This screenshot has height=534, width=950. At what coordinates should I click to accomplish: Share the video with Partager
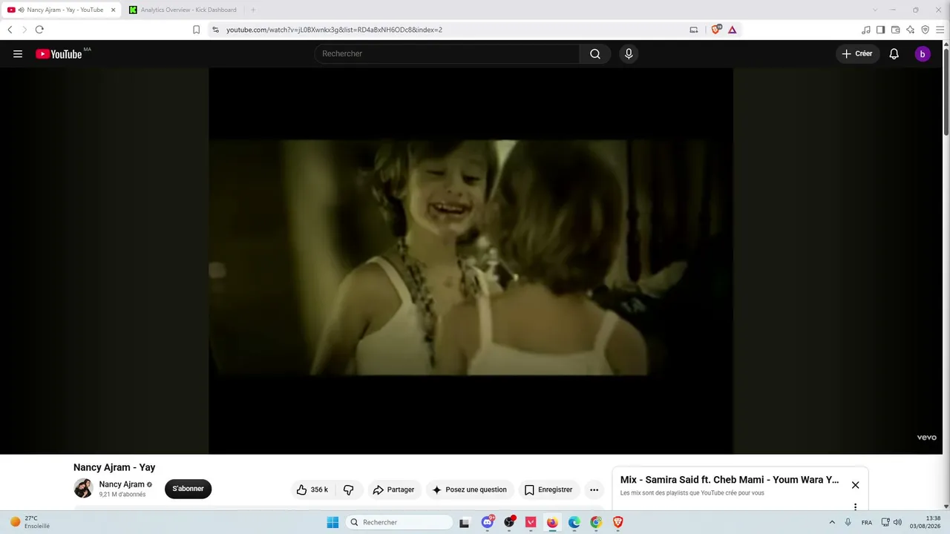(394, 489)
